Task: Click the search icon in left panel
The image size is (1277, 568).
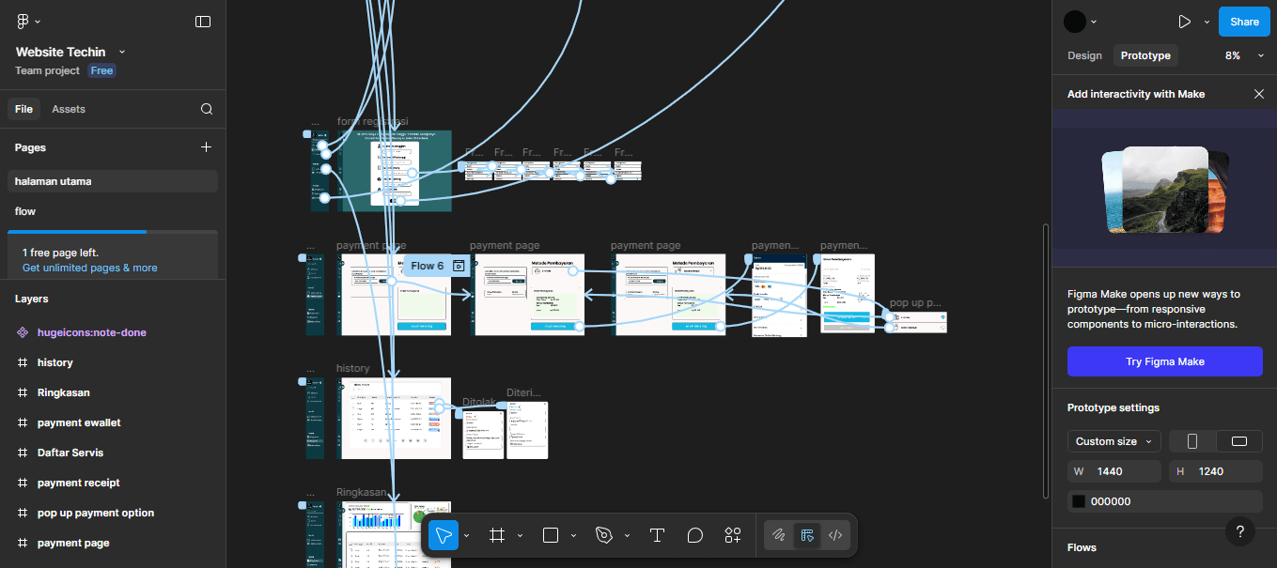Action: coord(207,109)
